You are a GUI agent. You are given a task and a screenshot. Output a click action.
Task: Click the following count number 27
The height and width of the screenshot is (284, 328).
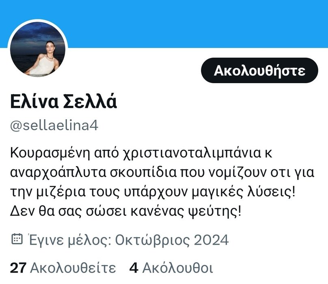(x=18, y=268)
